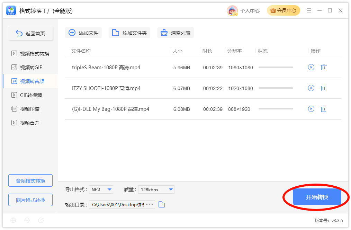Open output folder via folder icon
The width and height of the screenshot is (351, 230).
coord(162,204)
